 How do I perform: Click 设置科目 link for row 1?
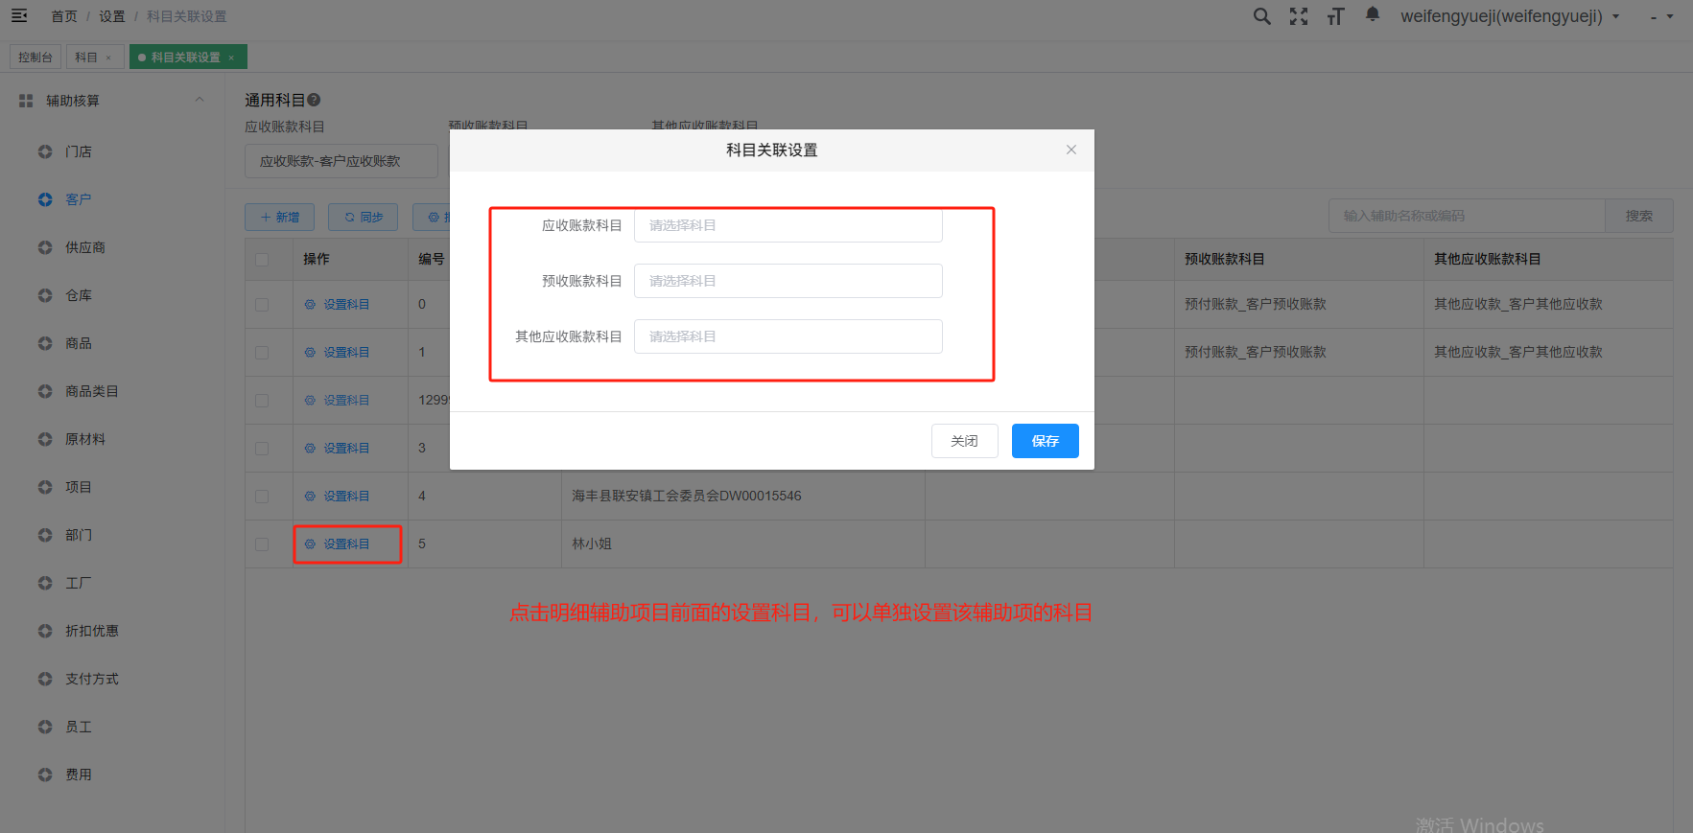pyautogui.click(x=338, y=353)
